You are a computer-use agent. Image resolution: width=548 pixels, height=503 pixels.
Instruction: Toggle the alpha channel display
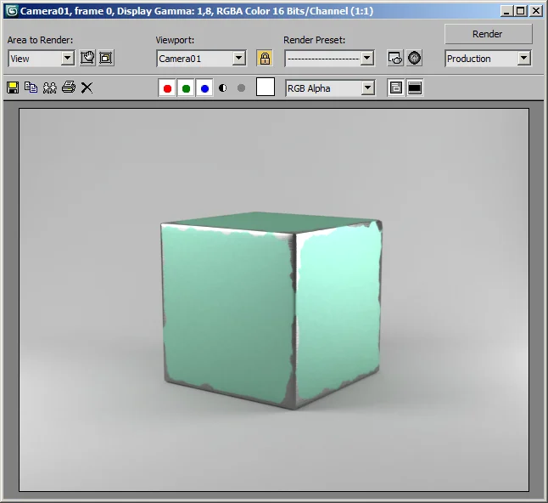click(222, 88)
